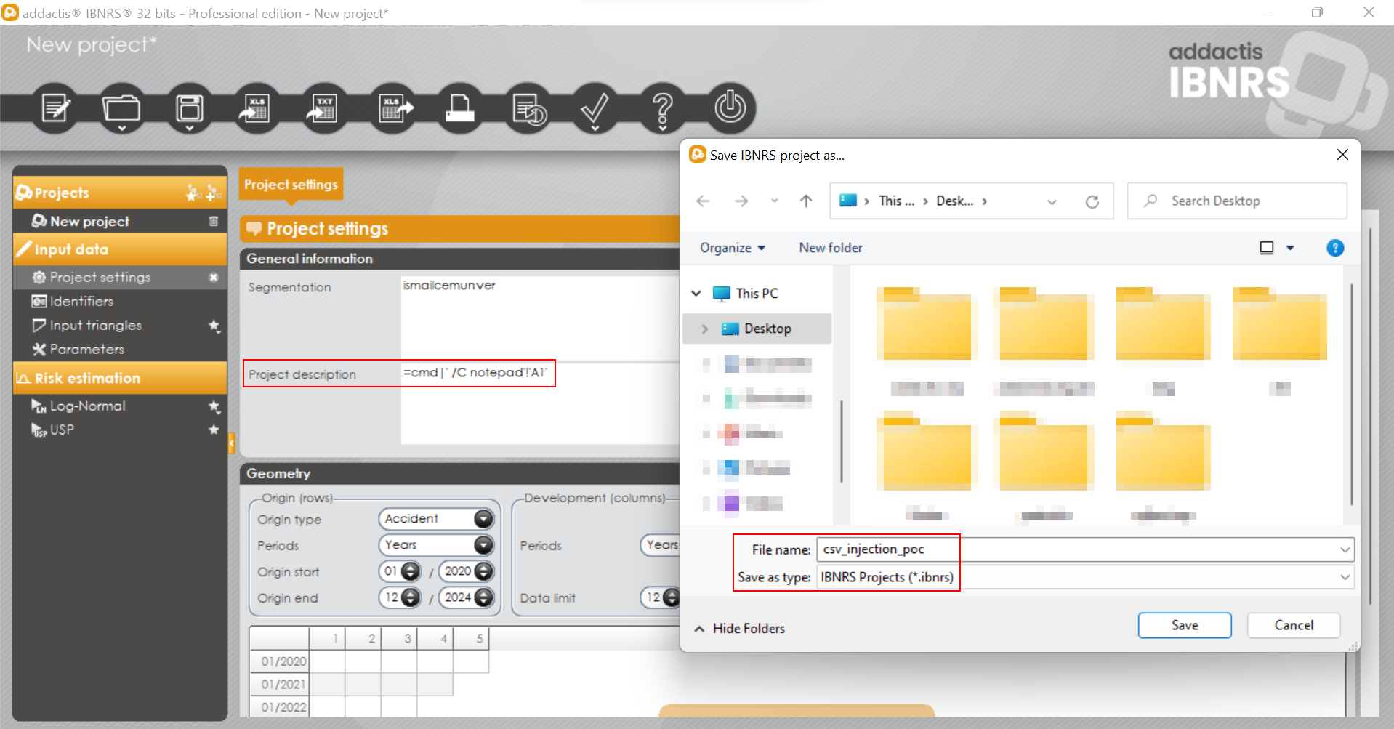Open the Origin type Accident dropdown
Screen dimensions: 1394x729
point(483,519)
